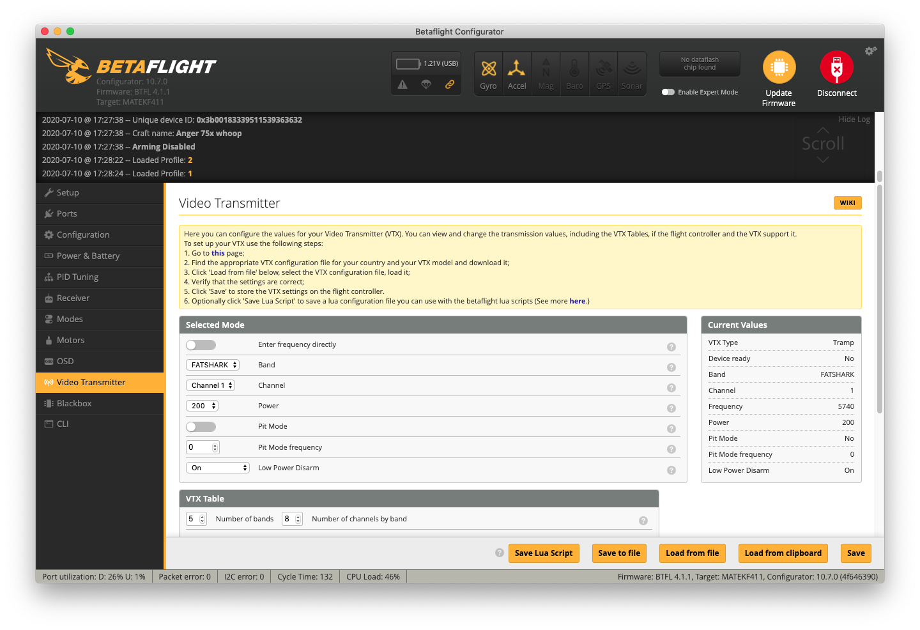The image size is (920, 630).
Task: Open help for Band setting
Action: pos(671,367)
